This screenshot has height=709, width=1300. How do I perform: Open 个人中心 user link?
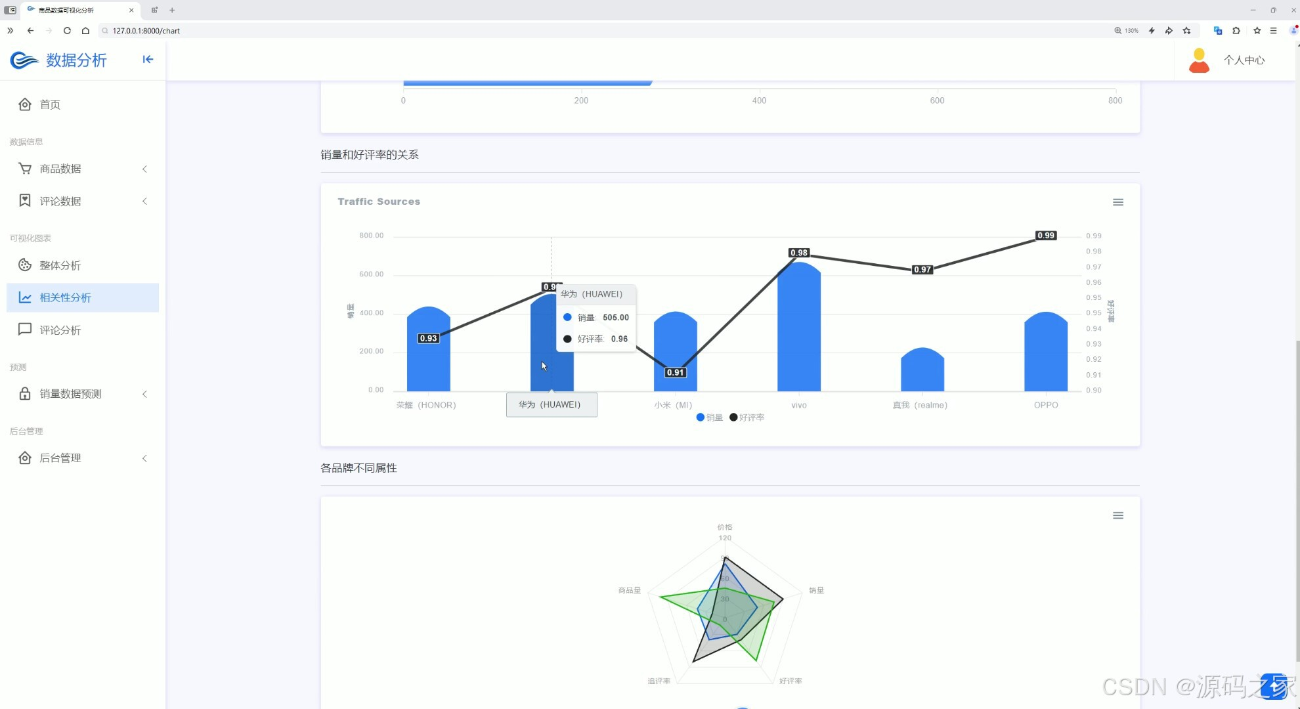[1244, 60]
